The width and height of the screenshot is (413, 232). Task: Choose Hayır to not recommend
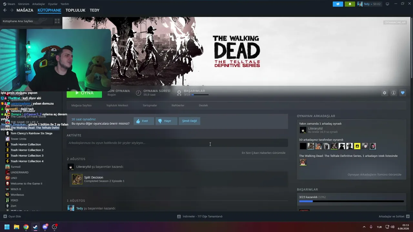pos(166,121)
